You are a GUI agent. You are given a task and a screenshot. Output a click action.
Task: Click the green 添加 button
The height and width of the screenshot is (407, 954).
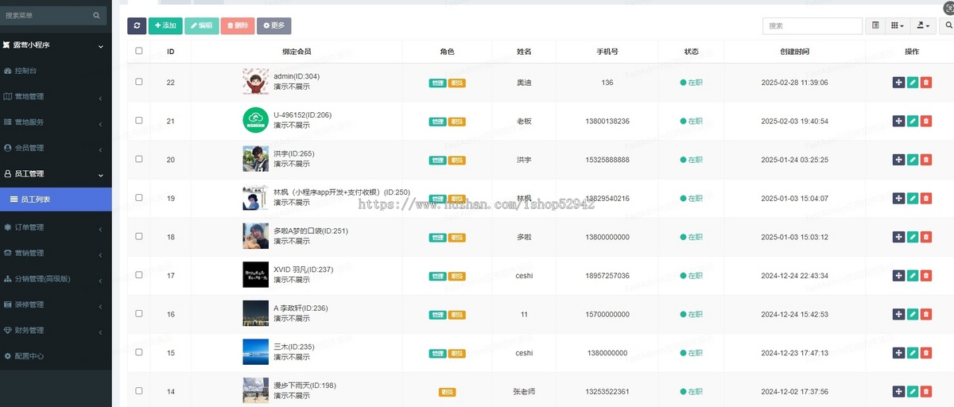click(165, 25)
